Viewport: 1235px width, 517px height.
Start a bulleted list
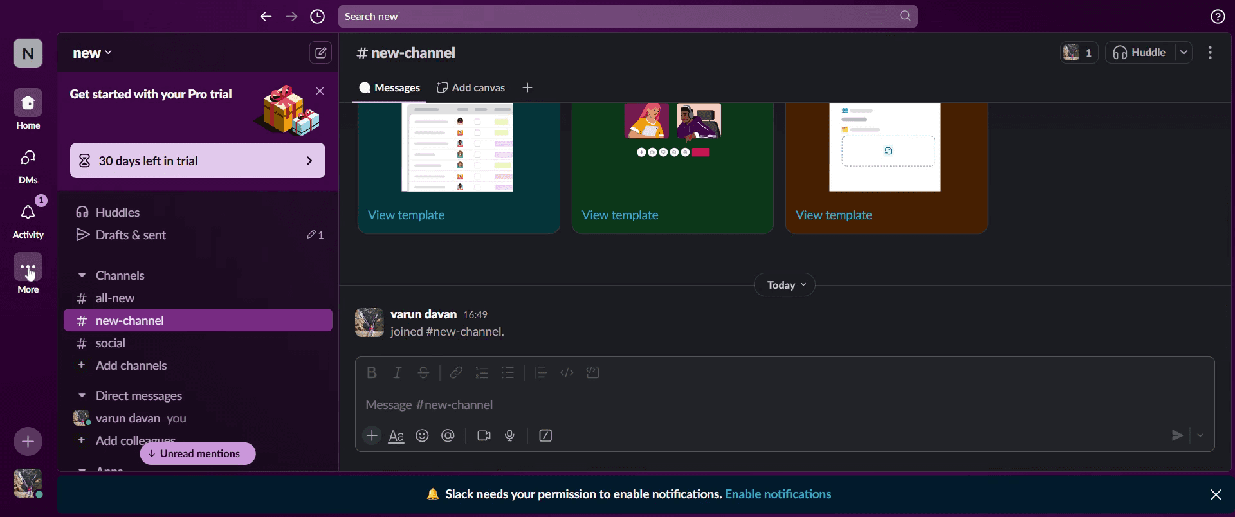point(508,373)
